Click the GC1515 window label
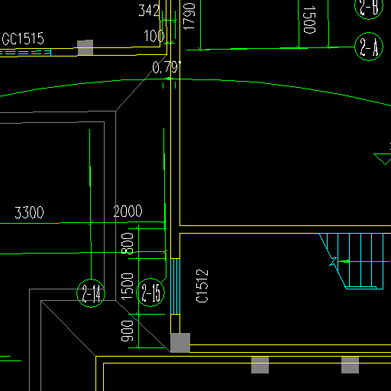The width and height of the screenshot is (391, 391). tap(23, 39)
